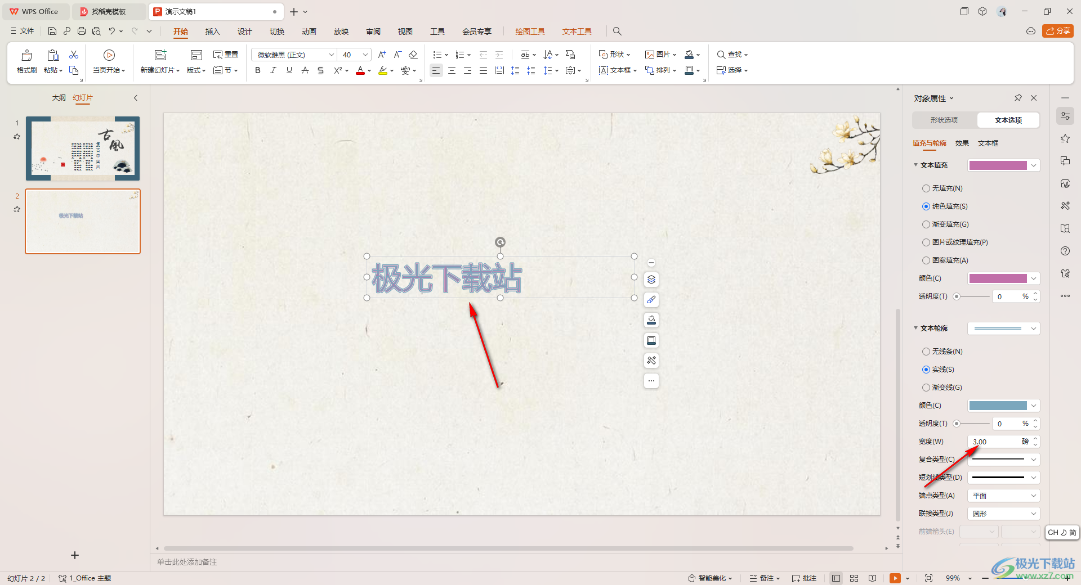Start slideshow from status bar play icon

[x=895, y=578]
